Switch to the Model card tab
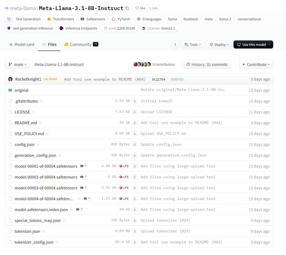 point(21,44)
